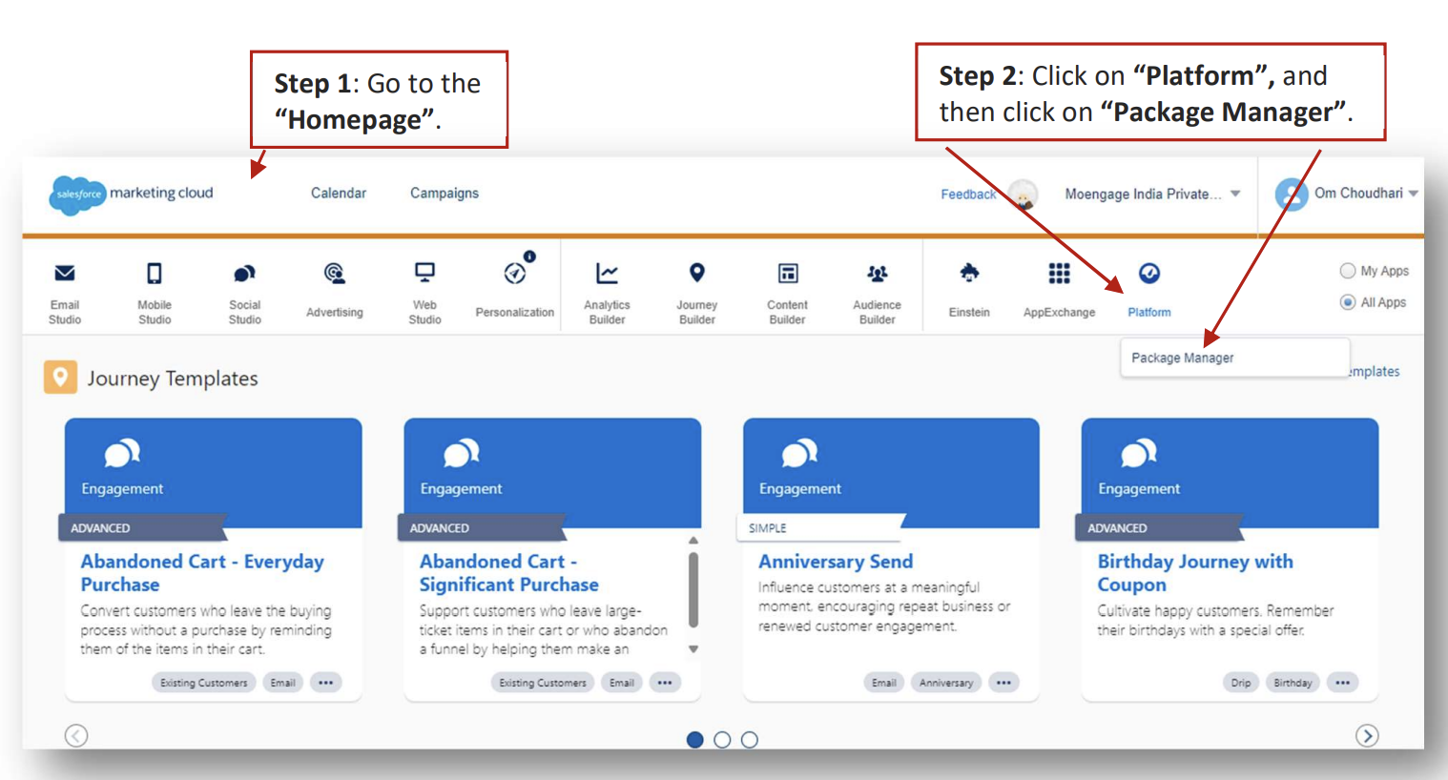Open more options on Birthday Journey card
The height and width of the screenshot is (780, 1448).
point(1343,683)
